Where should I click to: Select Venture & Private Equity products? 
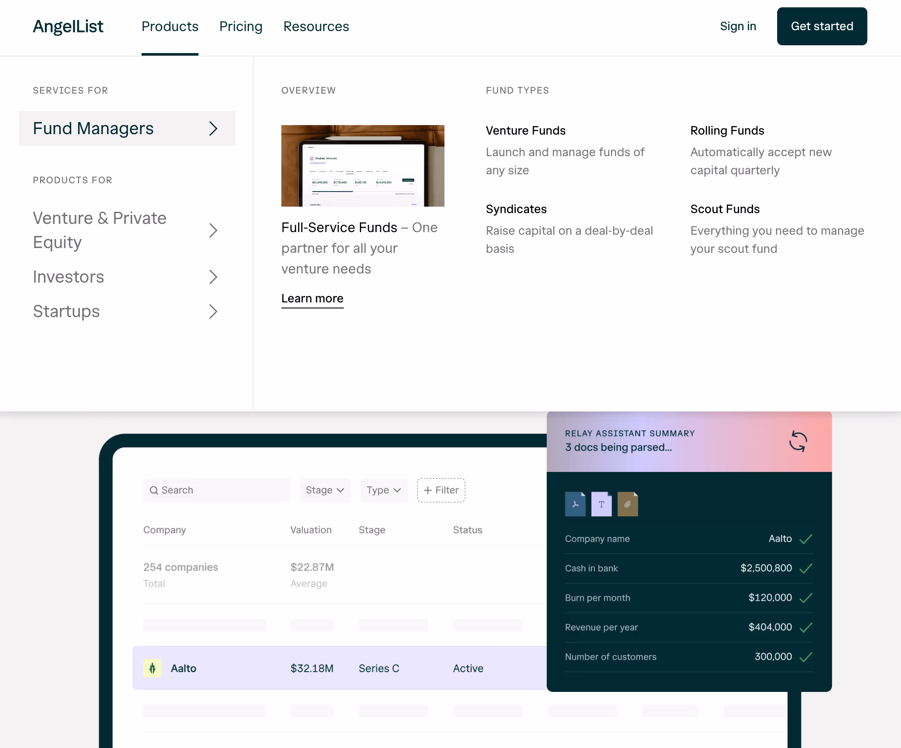coord(127,230)
